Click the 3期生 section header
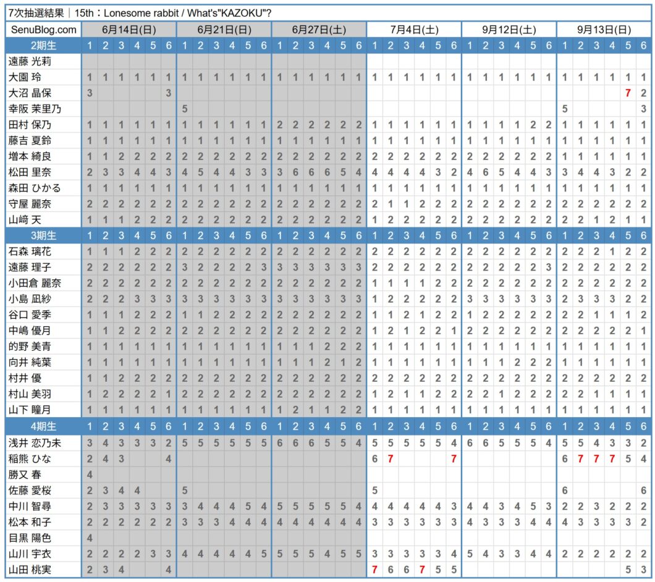 43,235
